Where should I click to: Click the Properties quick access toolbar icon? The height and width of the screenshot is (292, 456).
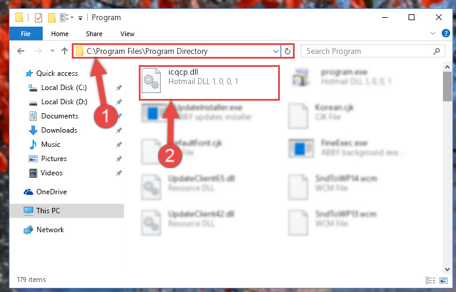click(x=39, y=18)
